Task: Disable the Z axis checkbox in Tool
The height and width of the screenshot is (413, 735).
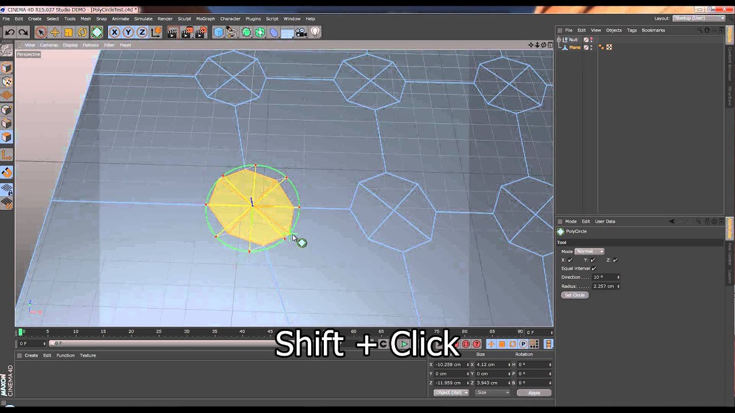Action: [615, 260]
